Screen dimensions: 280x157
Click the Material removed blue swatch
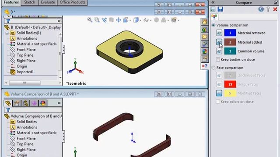(230, 33)
